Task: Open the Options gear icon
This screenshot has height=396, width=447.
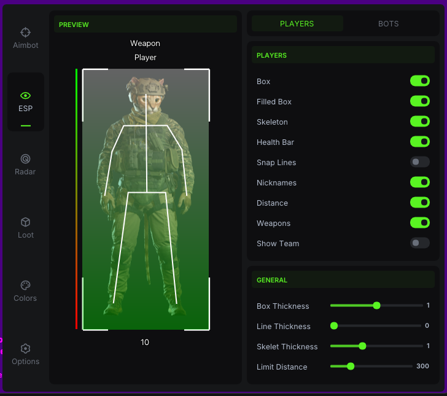Action: (x=25, y=349)
